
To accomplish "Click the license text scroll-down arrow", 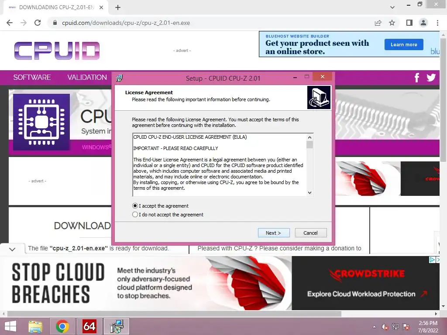I will (x=309, y=192).
